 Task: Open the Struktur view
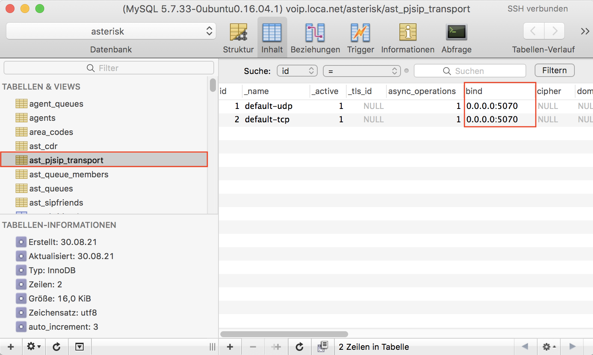238,38
